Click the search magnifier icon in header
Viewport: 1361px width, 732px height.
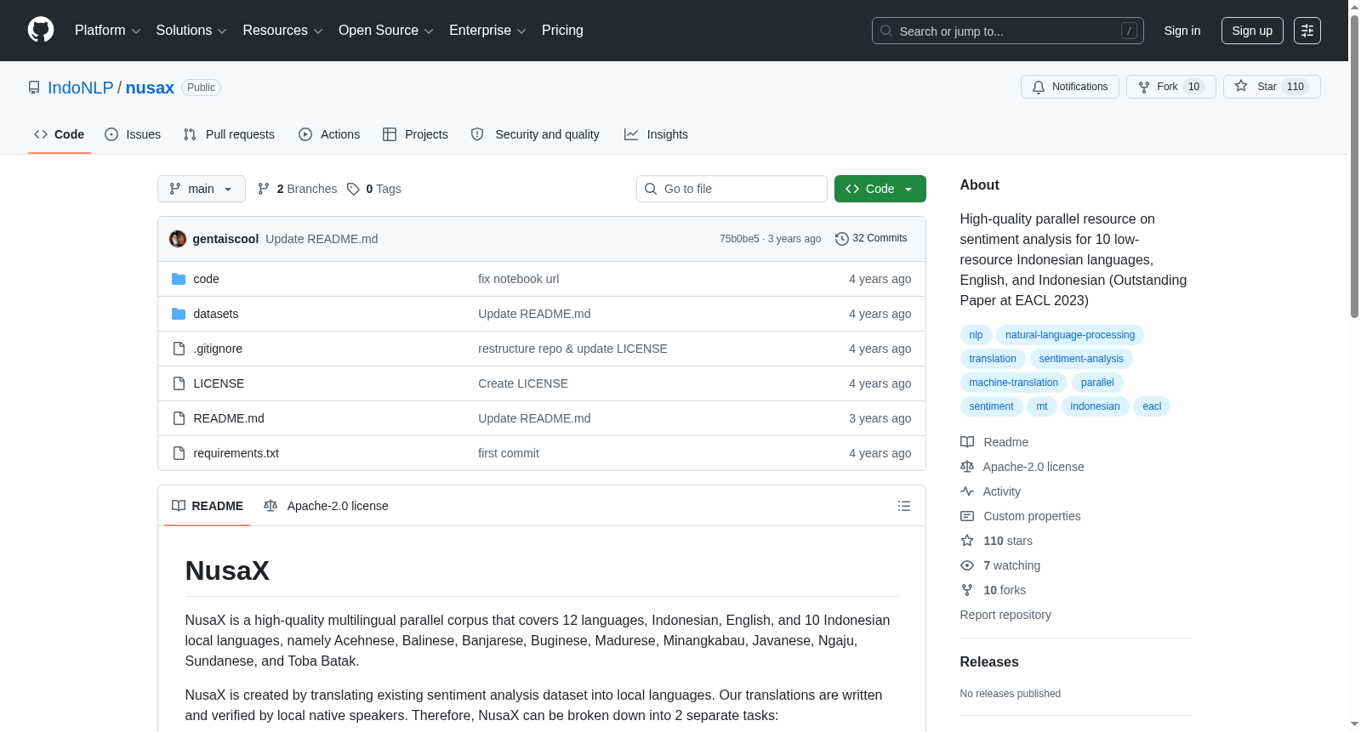tap(886, 31)
